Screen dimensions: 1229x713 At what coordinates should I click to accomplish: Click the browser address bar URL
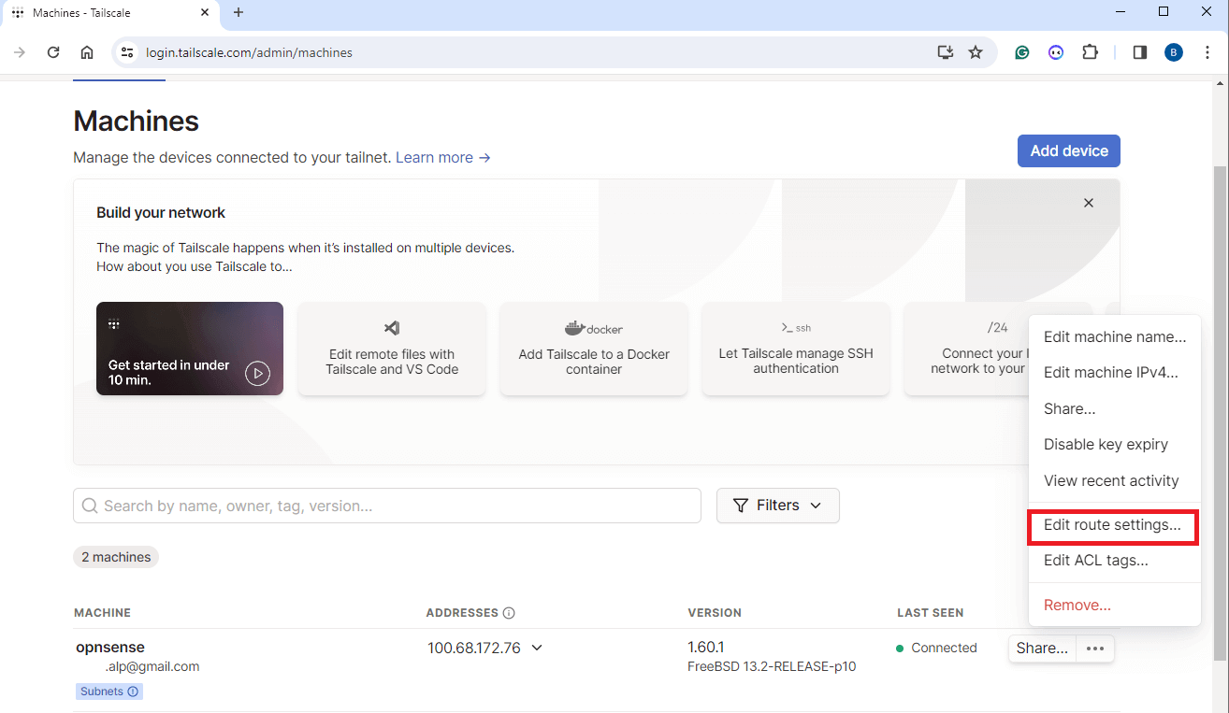249,53
